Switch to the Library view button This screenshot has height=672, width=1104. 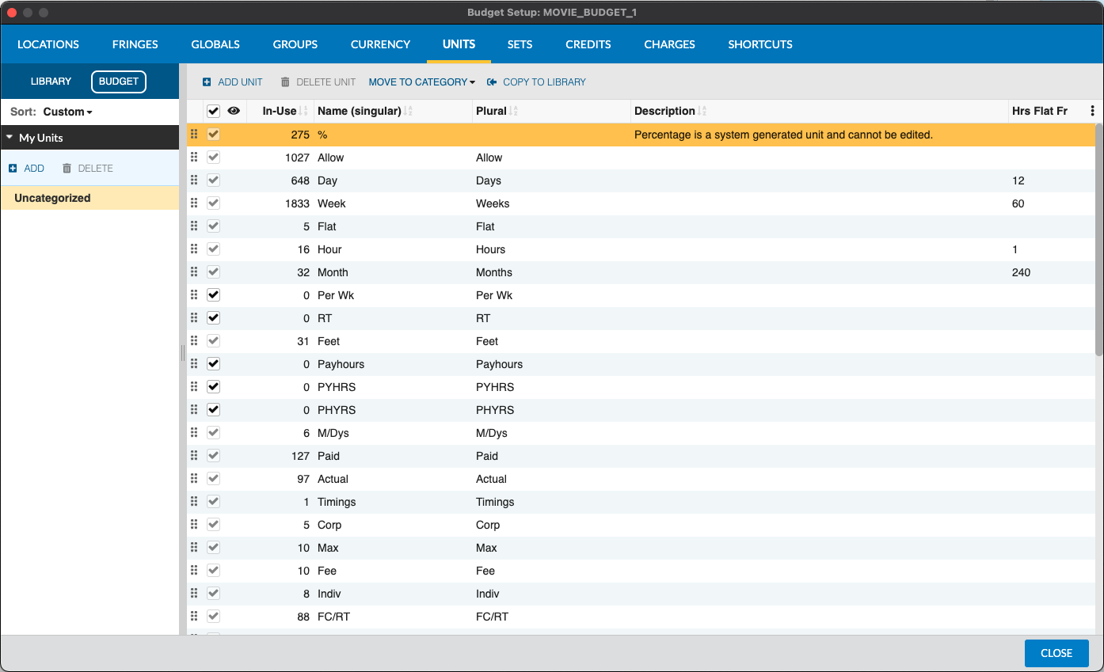point(51,82)
